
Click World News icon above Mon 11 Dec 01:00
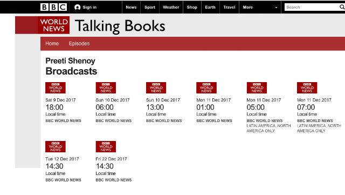[206, 88]
